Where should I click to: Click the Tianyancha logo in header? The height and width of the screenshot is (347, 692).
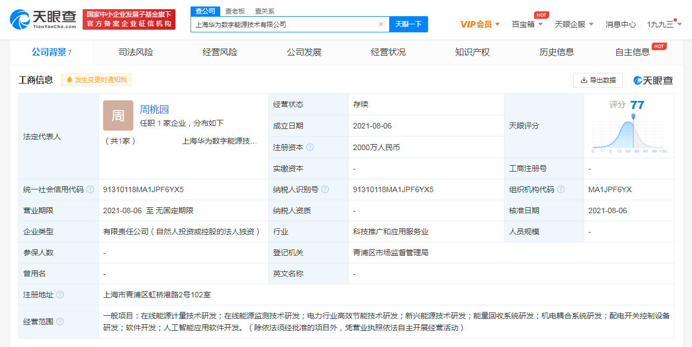(43, 19)
